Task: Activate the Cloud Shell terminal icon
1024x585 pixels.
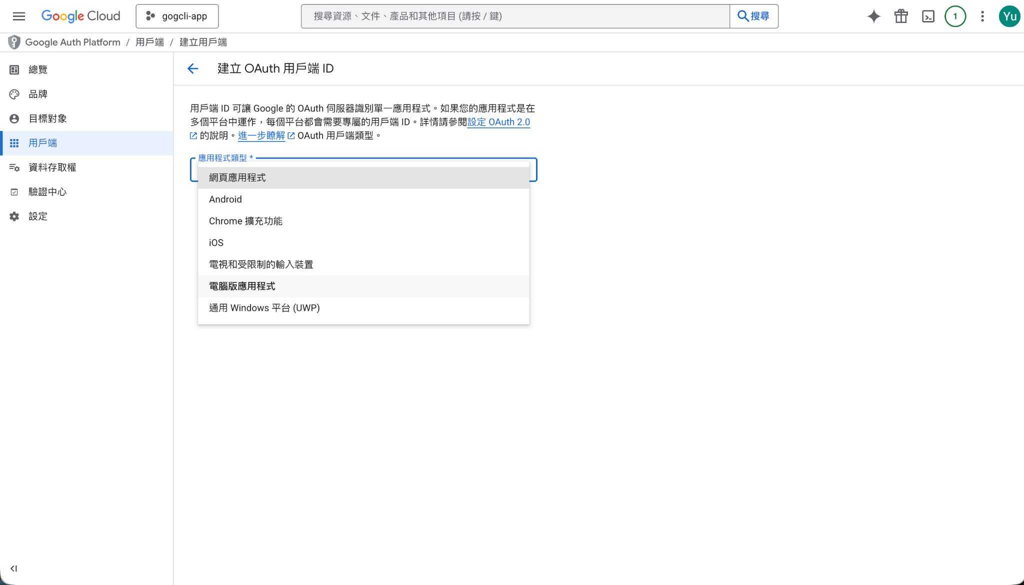Action: tap(928, 16)
